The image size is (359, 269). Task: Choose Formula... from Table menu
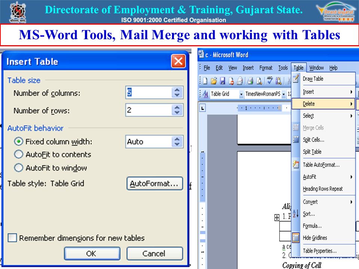(312, 226)
